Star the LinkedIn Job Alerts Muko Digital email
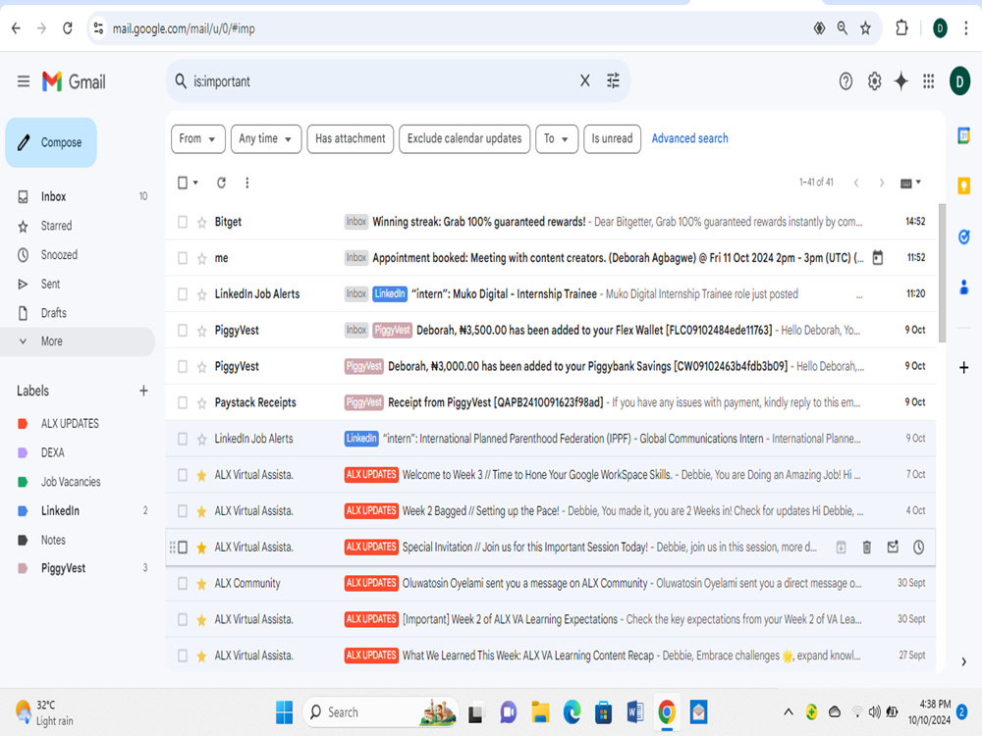The image size is (982, 736). (x=201, y=294)
